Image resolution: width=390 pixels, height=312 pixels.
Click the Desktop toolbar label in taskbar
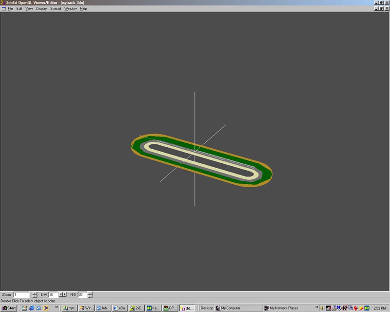click(207, 308)
